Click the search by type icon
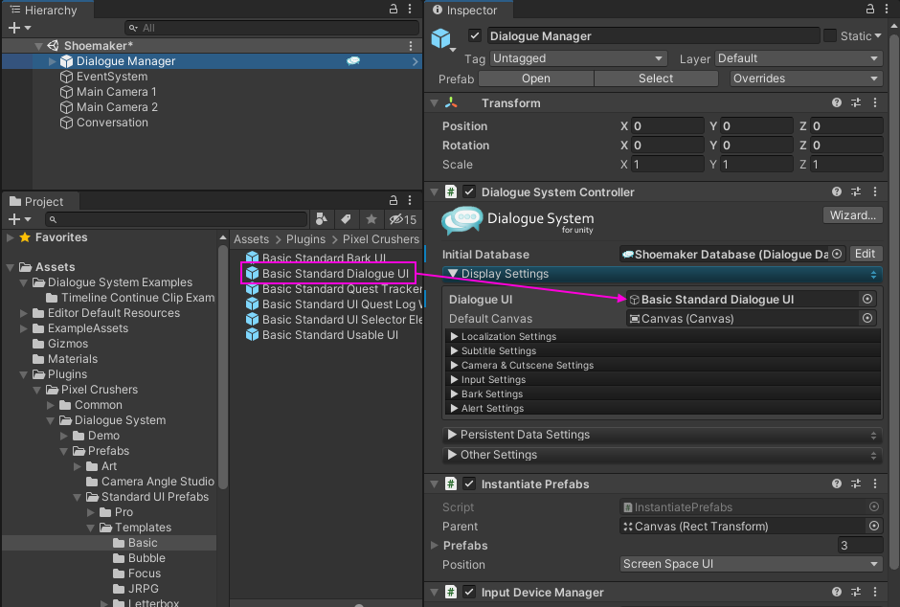This screenshot has height=607, width=900. click(322, 219)
